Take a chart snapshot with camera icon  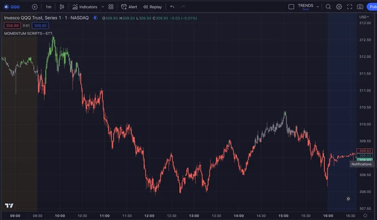[x=360, y=7]
